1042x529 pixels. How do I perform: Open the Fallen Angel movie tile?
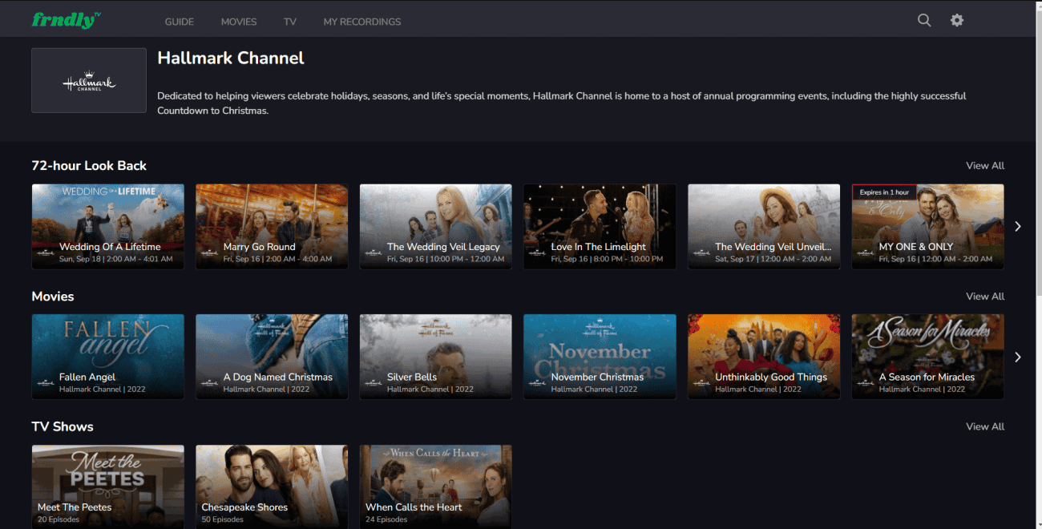click(x=107, y=357)
